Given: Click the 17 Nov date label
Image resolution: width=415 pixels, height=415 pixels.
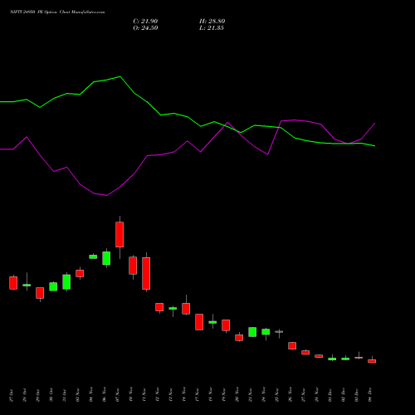Looking at the screenshot, I should click(x=198, y=395).
